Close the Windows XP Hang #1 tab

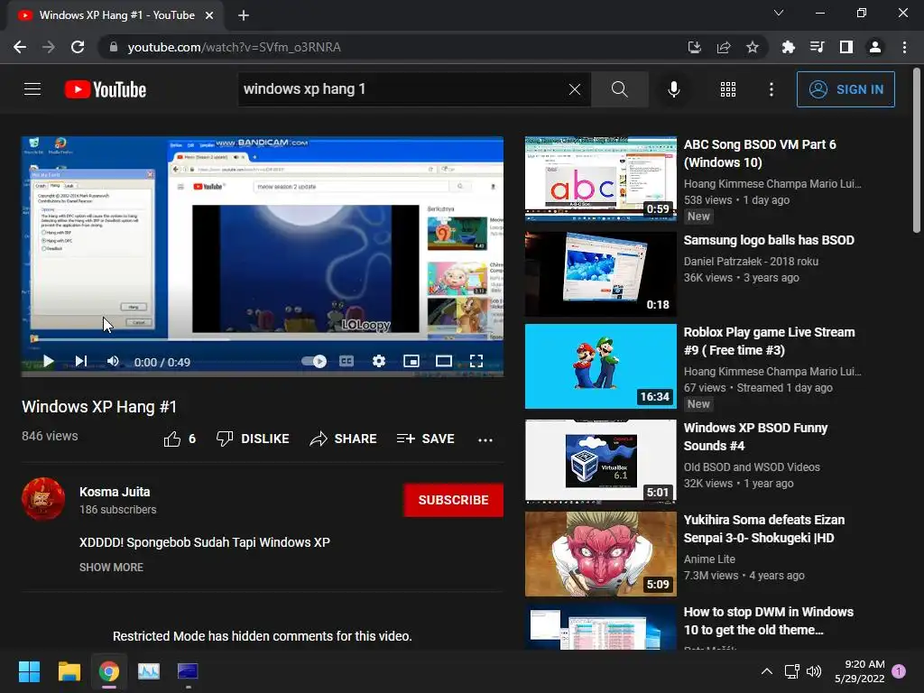click(x=209, y=15)
